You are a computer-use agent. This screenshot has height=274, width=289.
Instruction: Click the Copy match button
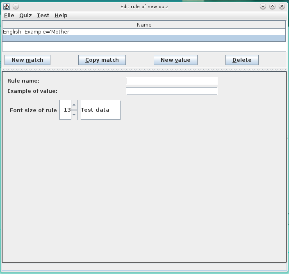pos(102,60)
